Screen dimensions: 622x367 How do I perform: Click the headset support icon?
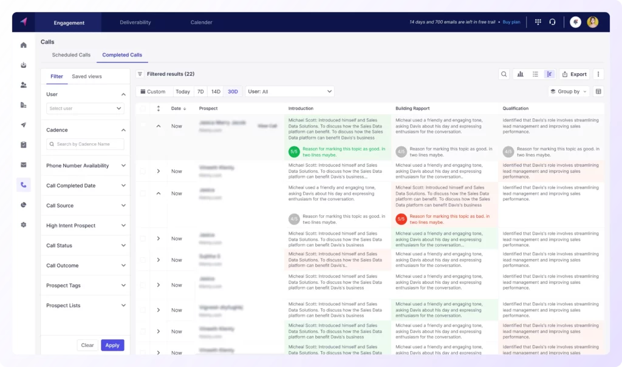click(x=552, y=22)
